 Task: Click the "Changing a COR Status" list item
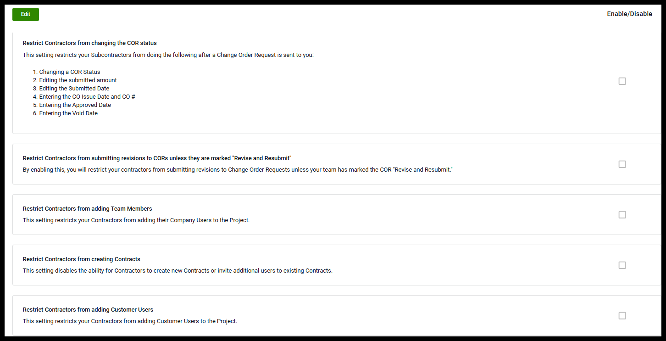[70, 72]
